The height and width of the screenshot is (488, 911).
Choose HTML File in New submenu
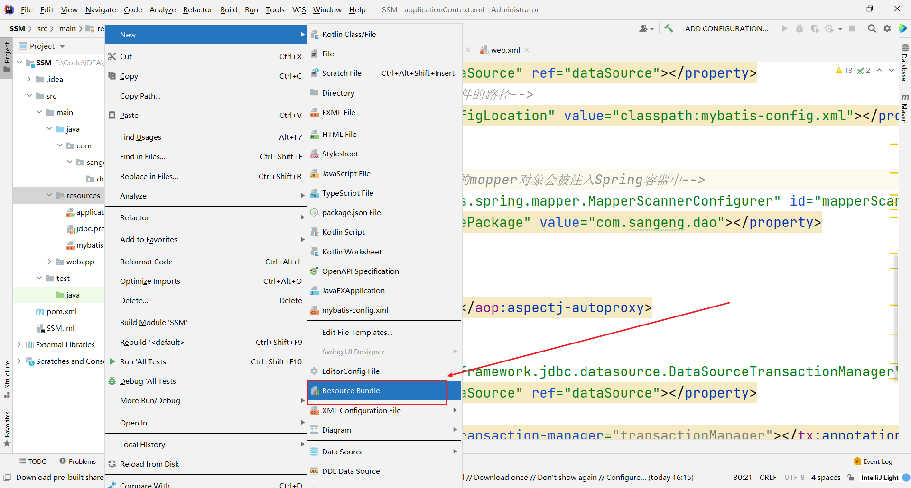coord(384,134)
